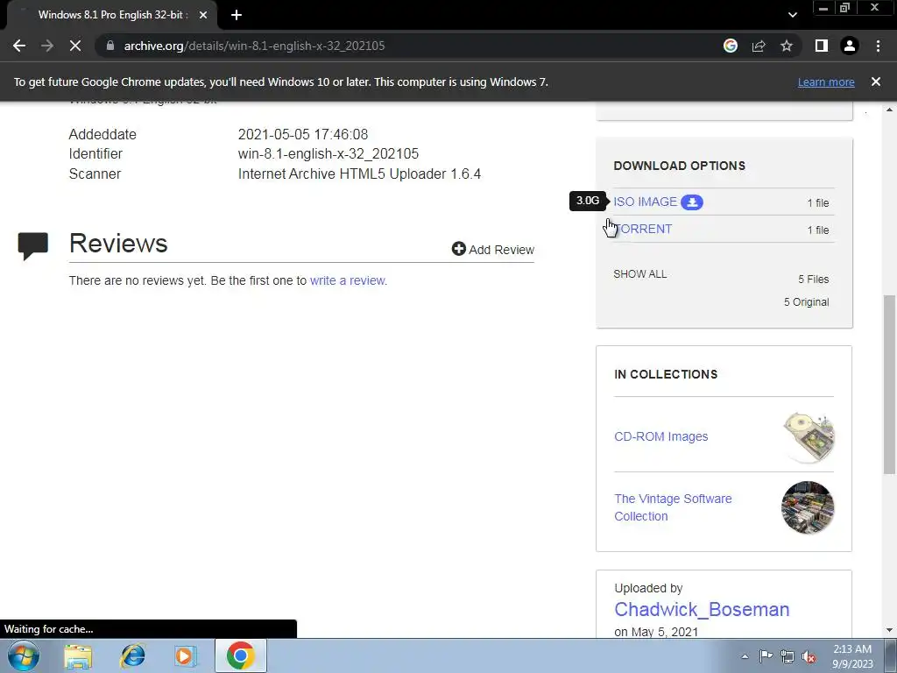Click the blue download icon beside ISO IMAGE

[692, 202]
